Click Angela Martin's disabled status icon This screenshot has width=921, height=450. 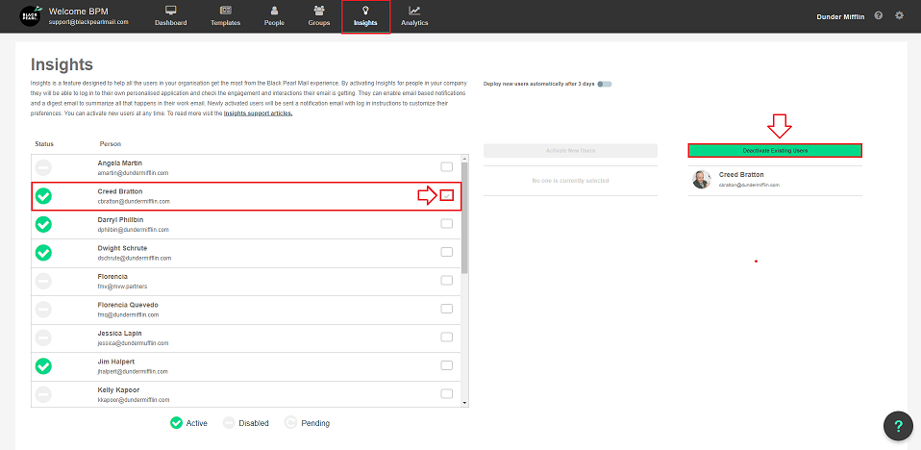tap(43, 168)
